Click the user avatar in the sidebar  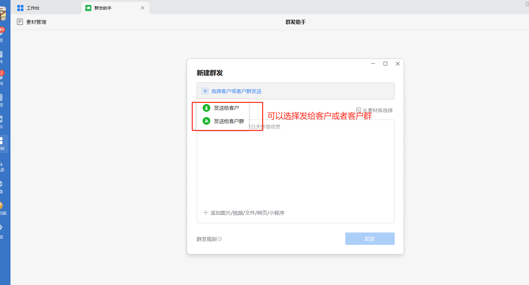tap(3, 13)
